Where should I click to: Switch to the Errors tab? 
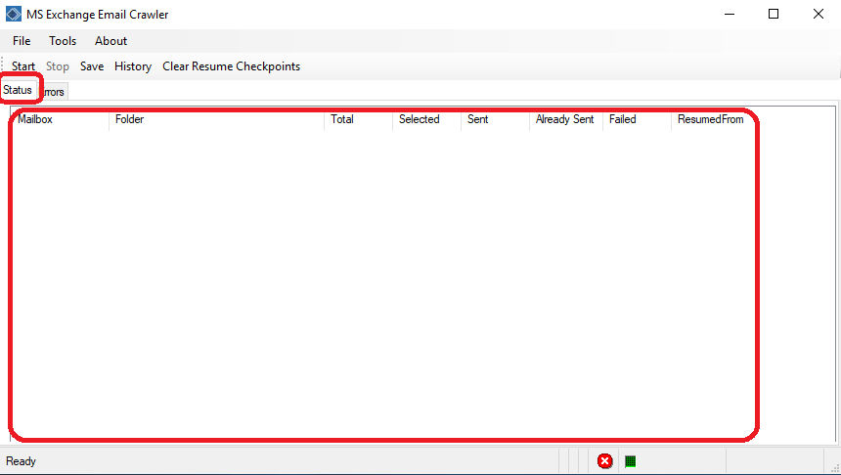(54, 92)
